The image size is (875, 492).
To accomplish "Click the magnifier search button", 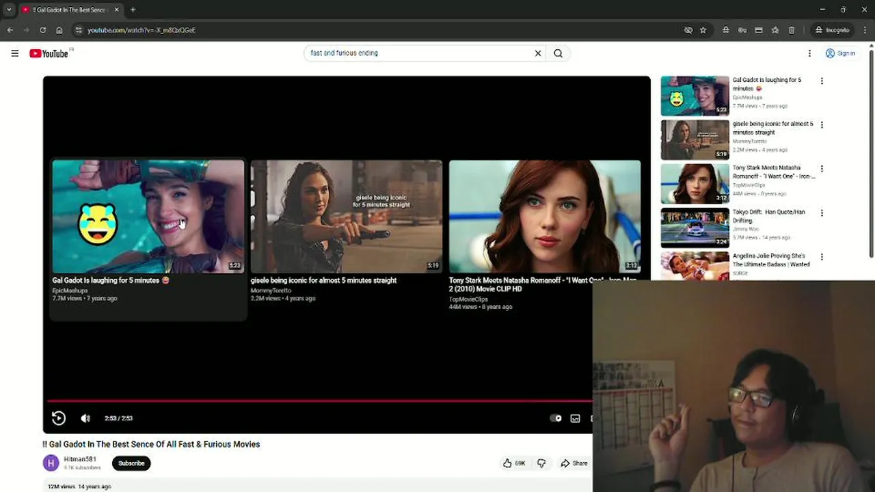I will pos(558,53).
